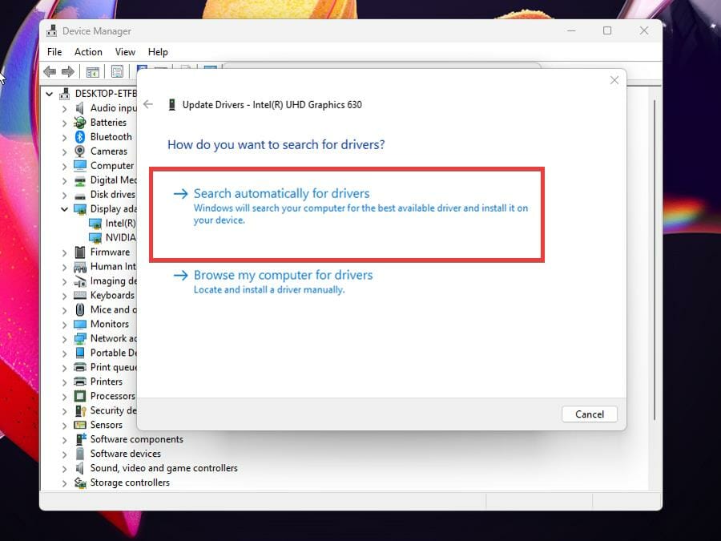The height and width of the screenshot is (541, 721).
Task: Click the Imaging devices icon
Action: (x=80, y=281)
